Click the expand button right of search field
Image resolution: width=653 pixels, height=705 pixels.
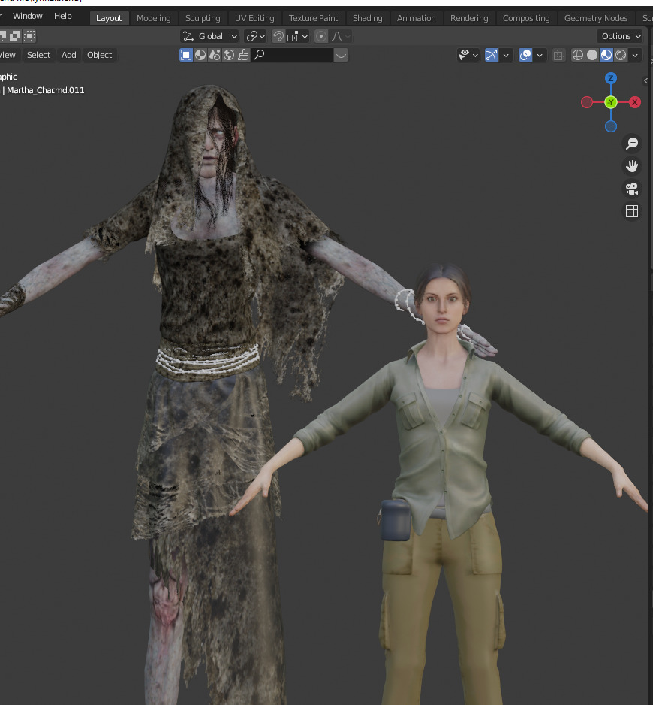(x=341, y=55)
